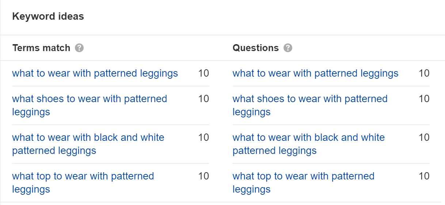Click volume 10 beside 'what shoes' Terms match keyword

click(204, 99)
